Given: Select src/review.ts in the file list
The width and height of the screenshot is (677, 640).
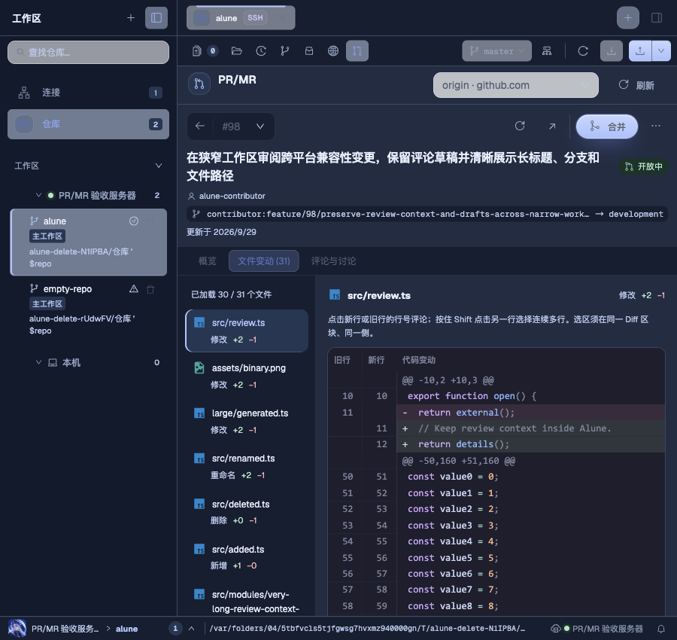Looking at the screenshot, I should [247, 331].
